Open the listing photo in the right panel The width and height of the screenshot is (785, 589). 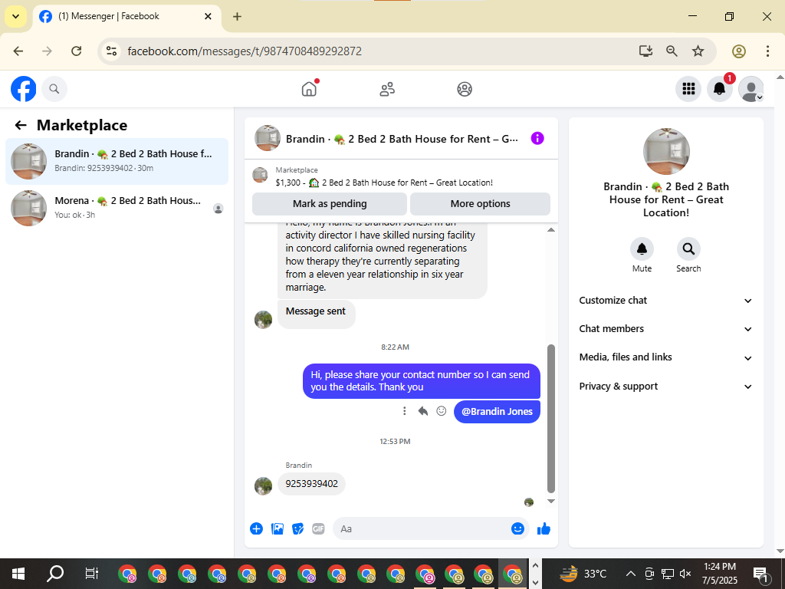pyautogui.click(x=666, y=152)
